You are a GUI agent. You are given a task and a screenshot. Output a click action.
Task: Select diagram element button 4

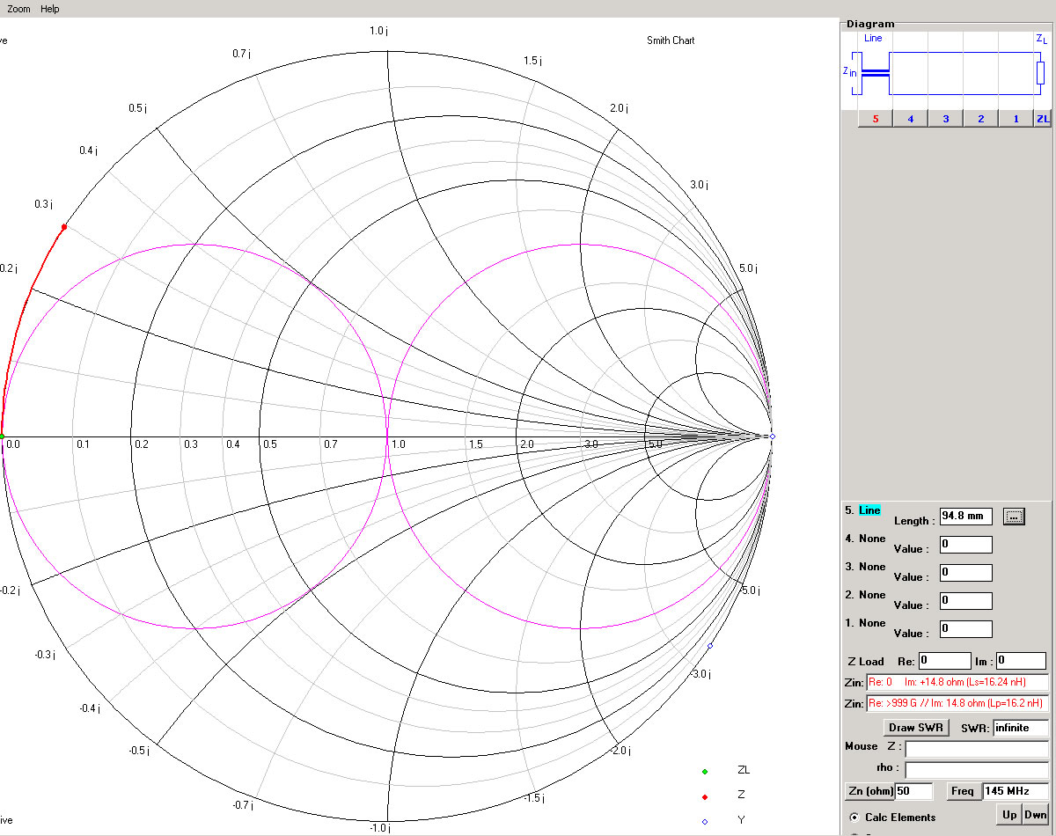(x=910, y=119)
